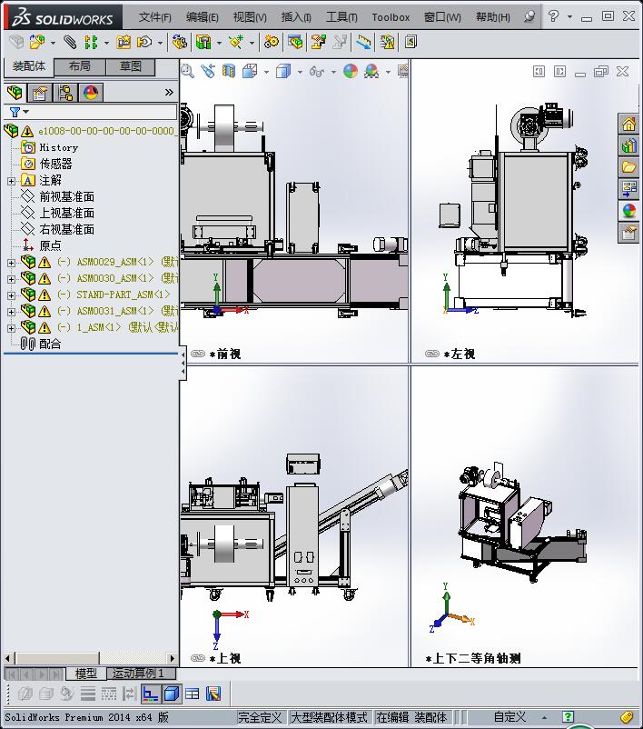The width and height of the screenshot is (643, 729).
Task: Open the Toolbox menu
Action: (391, 17)
